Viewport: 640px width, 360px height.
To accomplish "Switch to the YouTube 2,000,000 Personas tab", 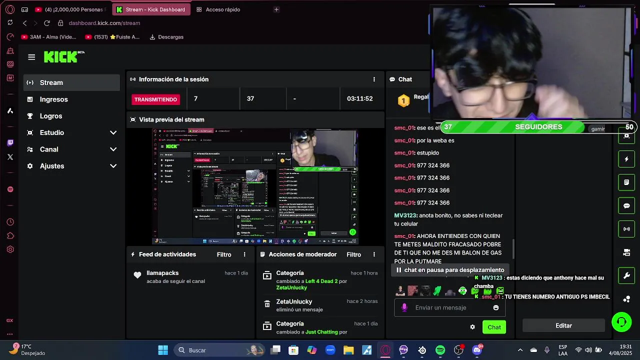I will click(70, 9).
